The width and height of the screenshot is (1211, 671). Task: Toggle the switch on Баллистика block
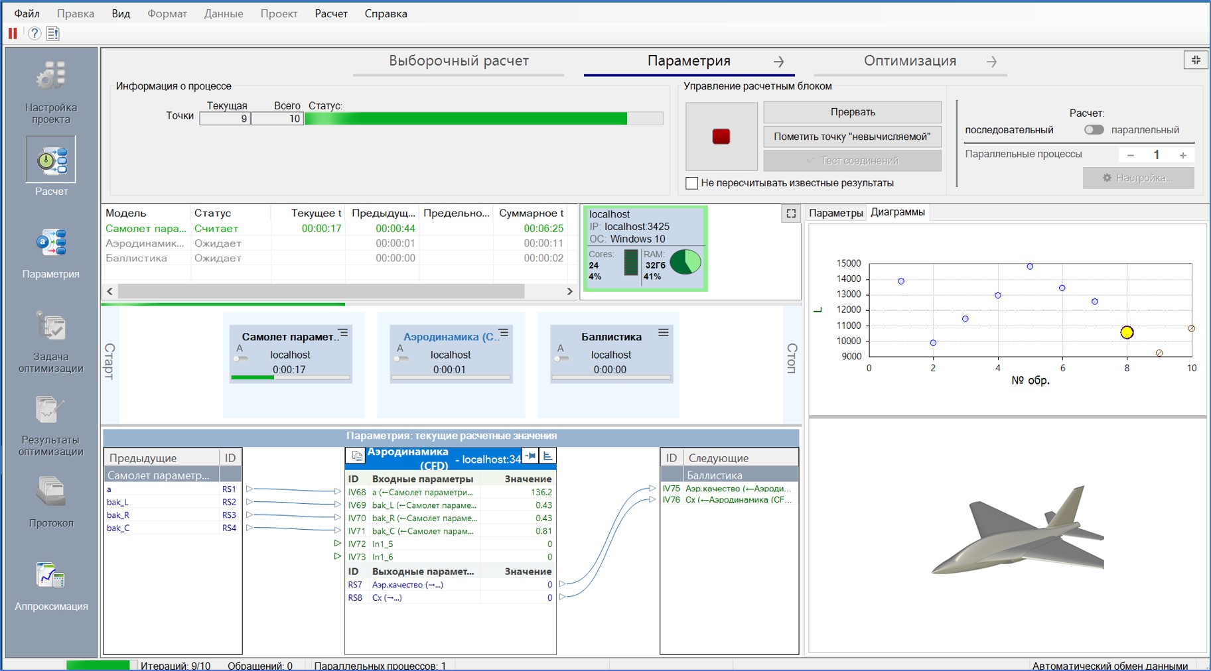(562, 359)
